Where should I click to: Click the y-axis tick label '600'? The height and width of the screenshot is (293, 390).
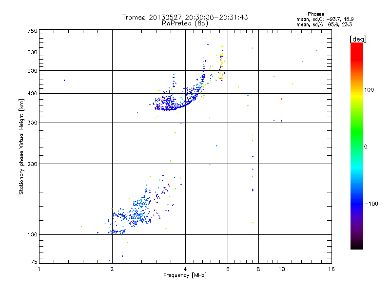pyautogui.click(x=32, y=52)
